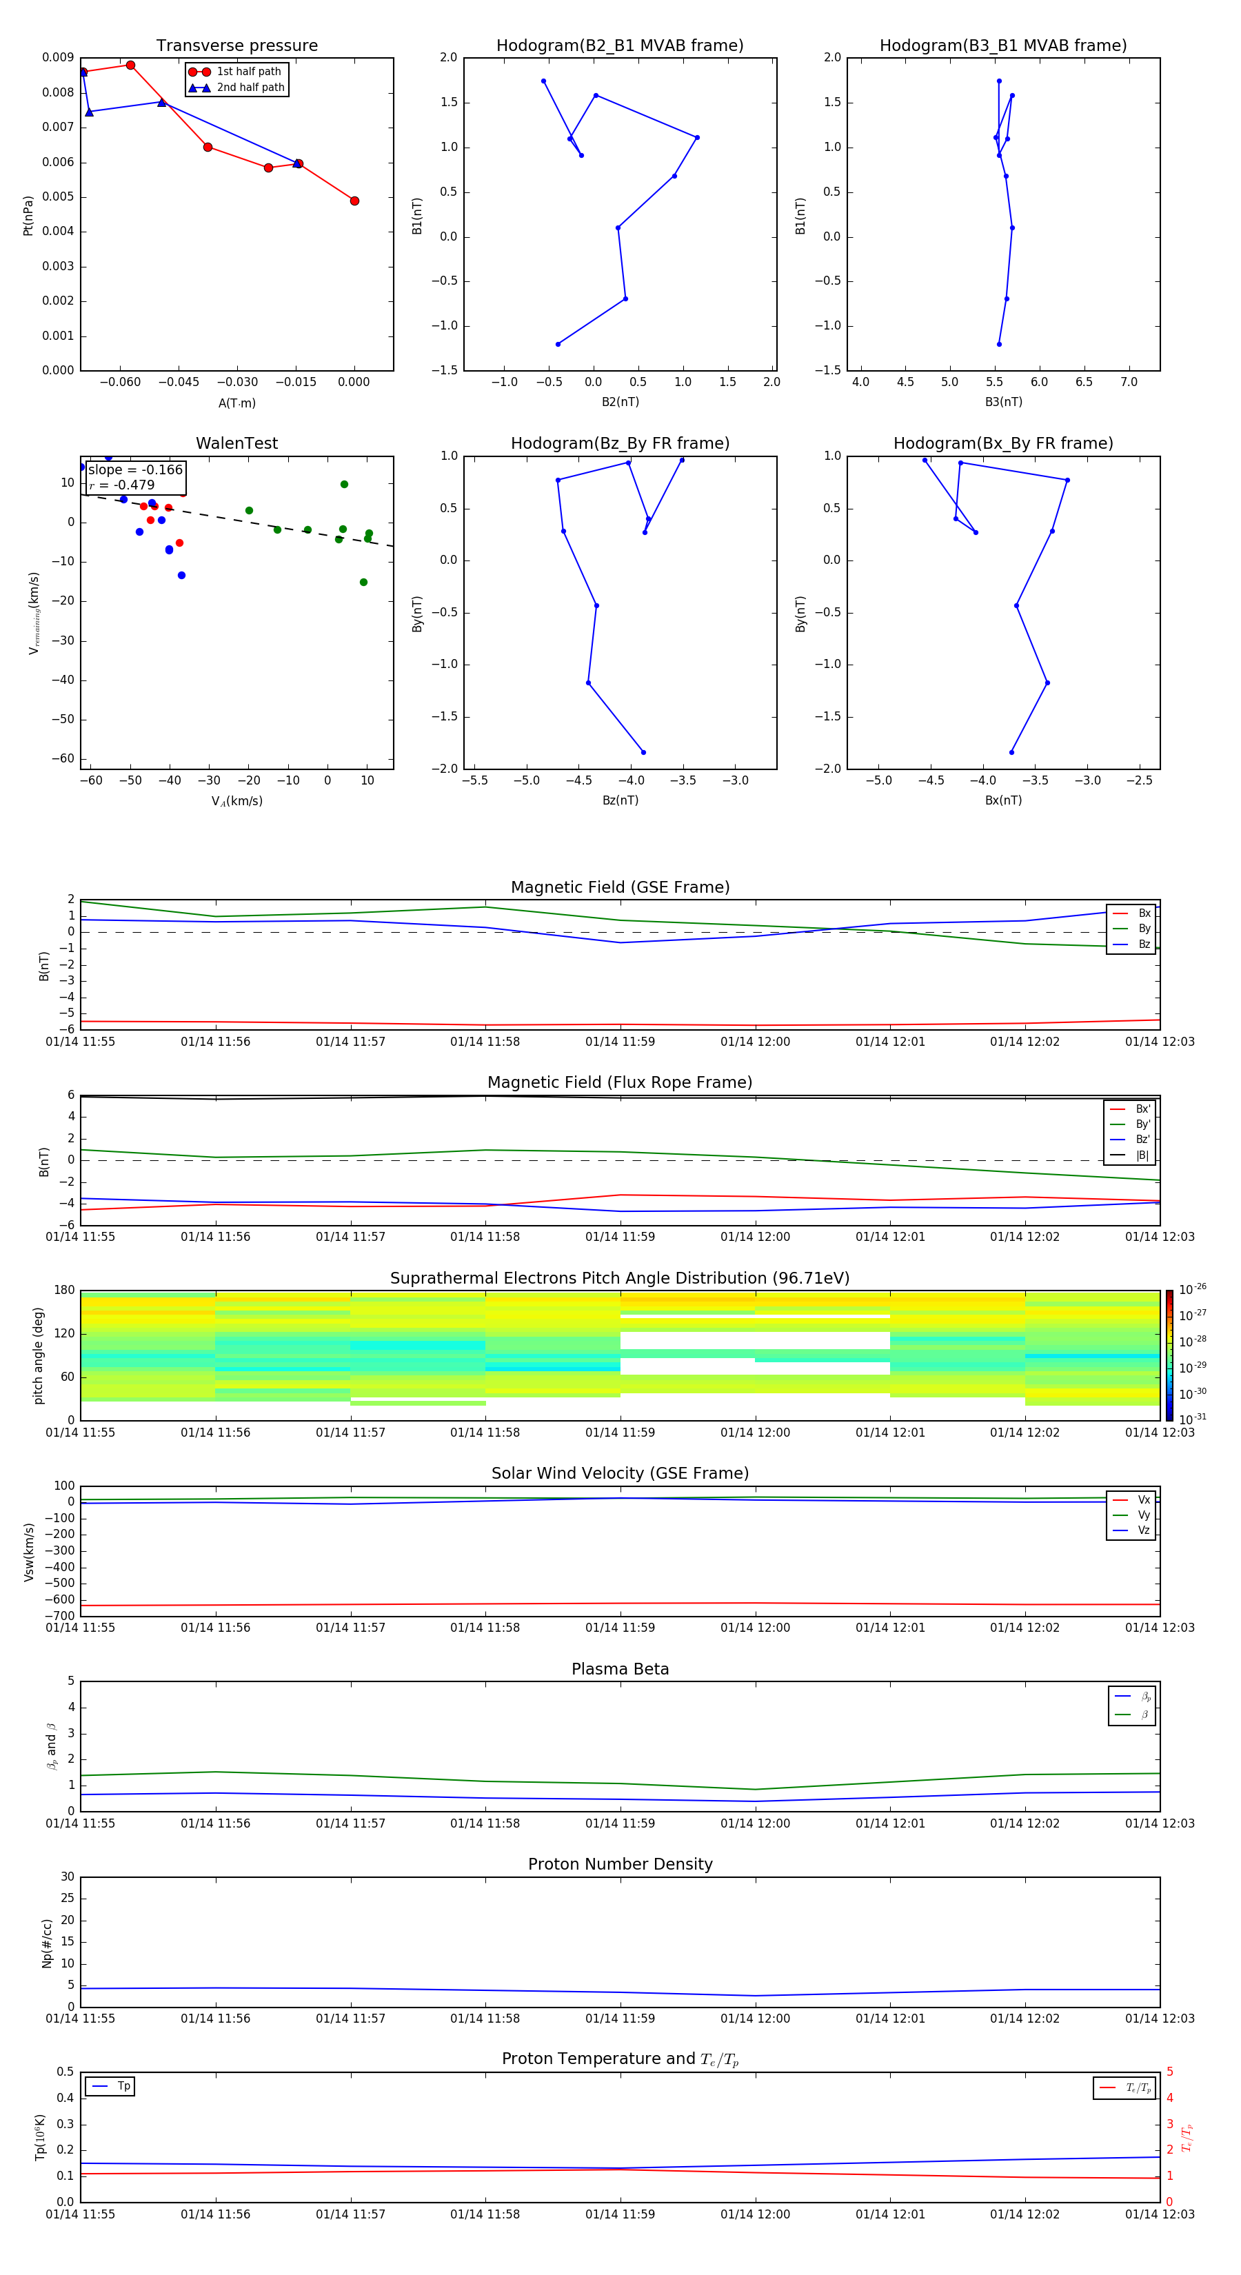Click the Magnetic Field (Flux Rope Frame) title
This screenshot has height=2275, width=1241.
620,1083
